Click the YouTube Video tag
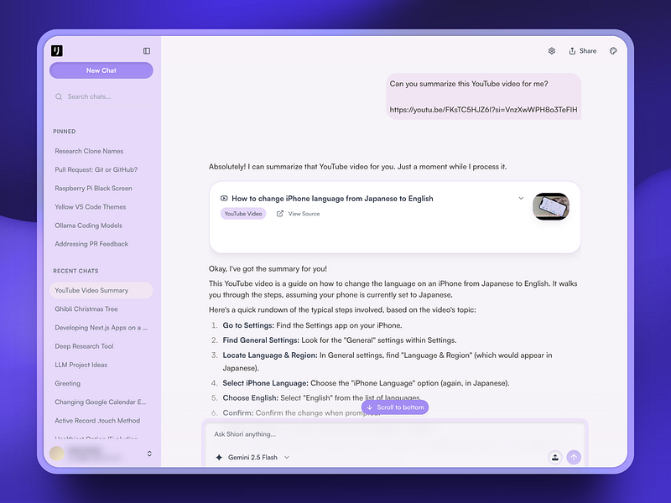The image size is (671, 503). tap(243, 214)
